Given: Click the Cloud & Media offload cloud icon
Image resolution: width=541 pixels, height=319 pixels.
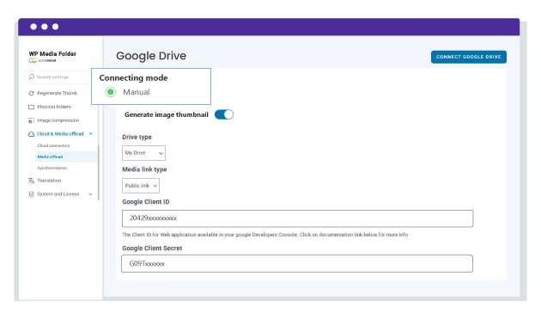Looking at the screenshot, I should tap(32, 134).
